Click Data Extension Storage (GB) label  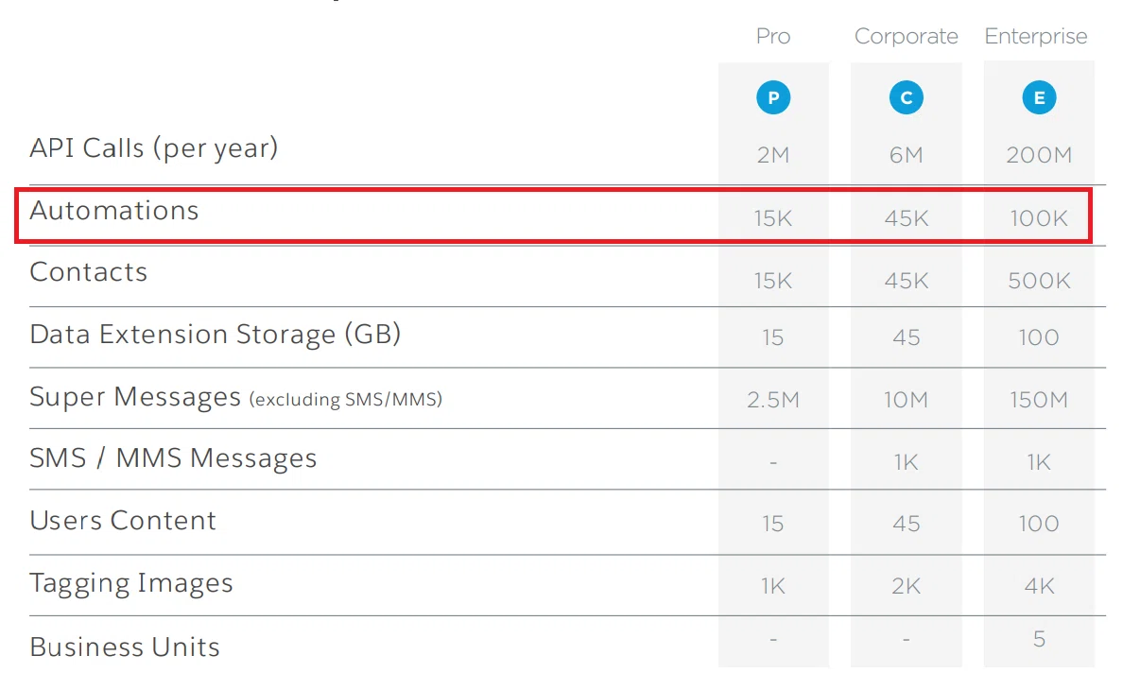coord(215,335)
